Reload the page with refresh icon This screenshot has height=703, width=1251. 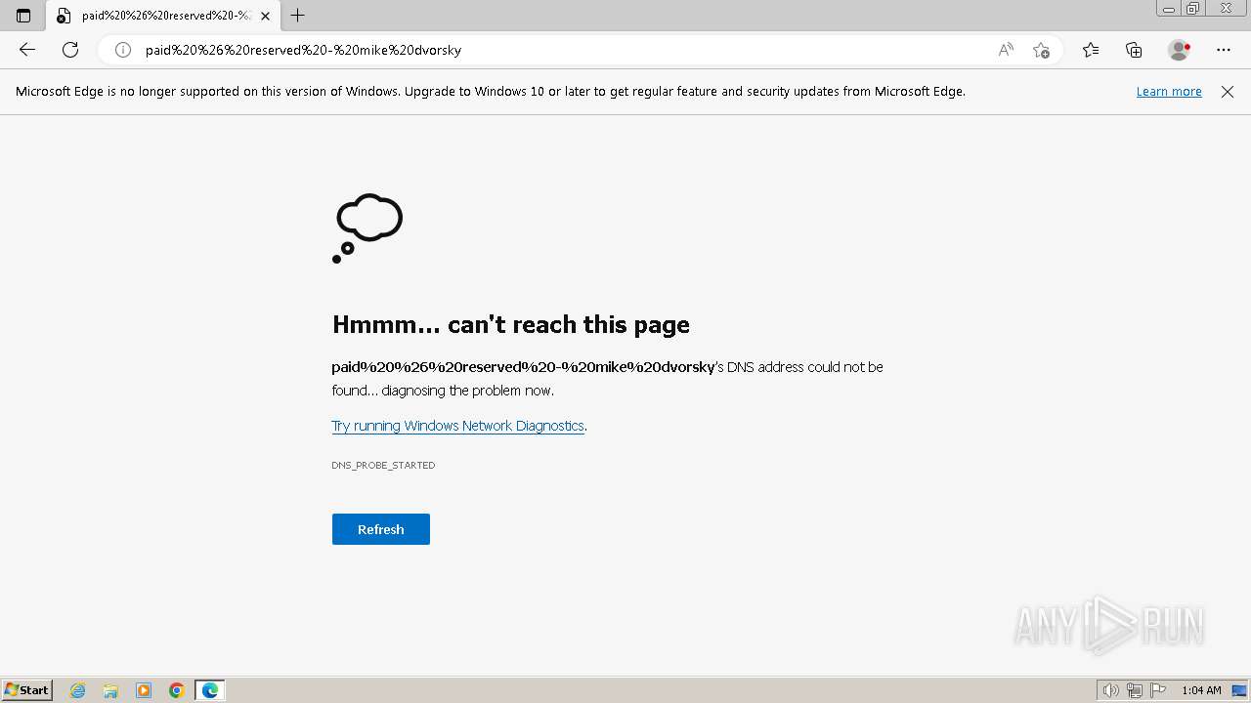coord(70,50)
